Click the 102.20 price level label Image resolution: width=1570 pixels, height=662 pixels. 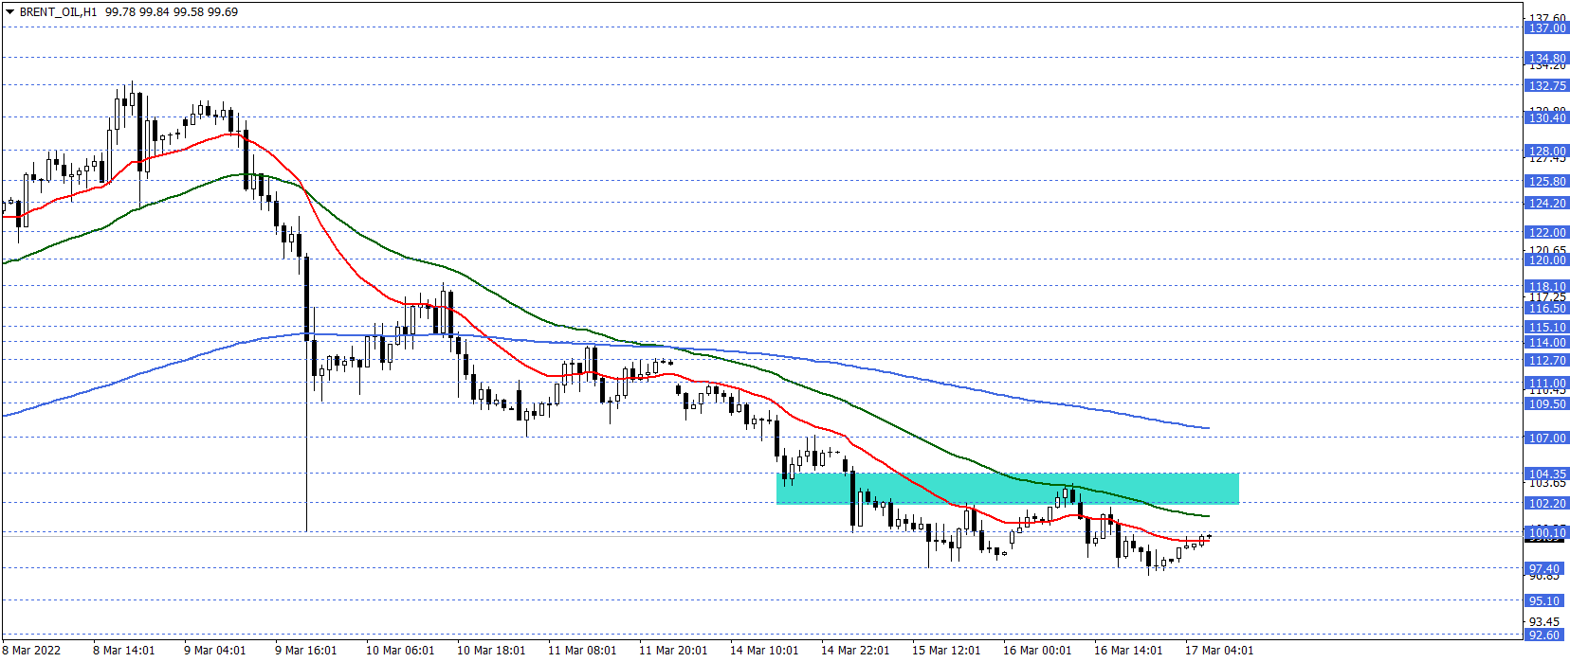pyautogui.click(x=1546, y=504)
